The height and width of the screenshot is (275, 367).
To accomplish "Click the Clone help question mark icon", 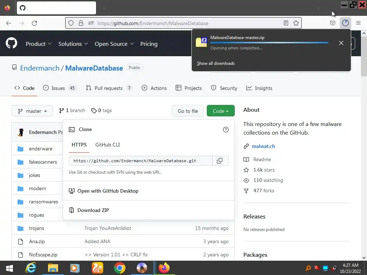I will click(226, 130).
